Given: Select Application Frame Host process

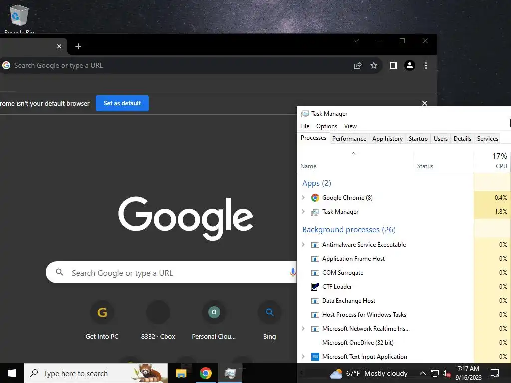Looking at the screenshot, I should point(404,259).
